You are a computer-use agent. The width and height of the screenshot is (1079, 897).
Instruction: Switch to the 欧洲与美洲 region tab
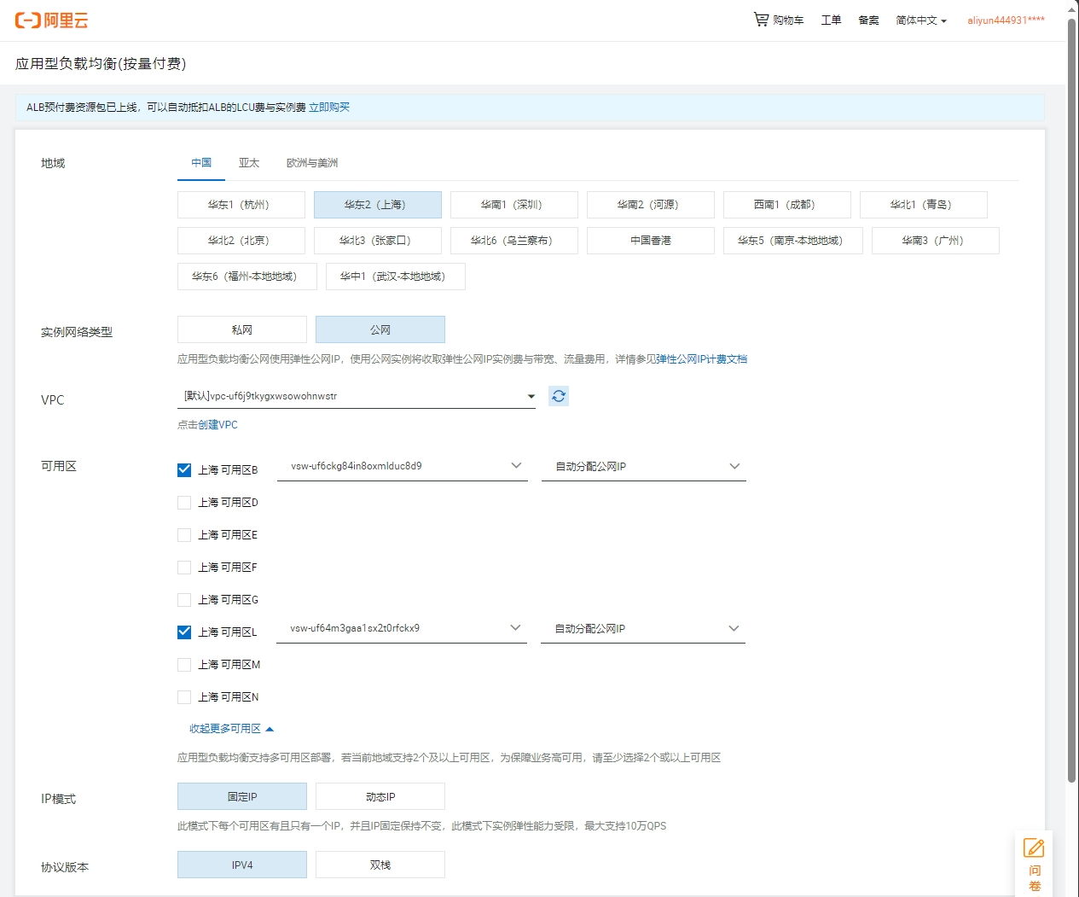[312, 163]
